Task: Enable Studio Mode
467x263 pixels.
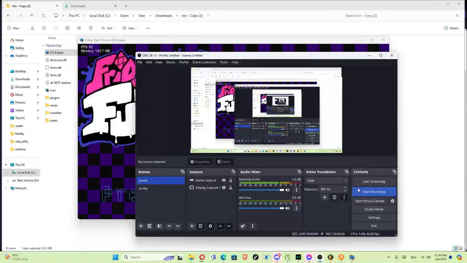Action: click(374, 209)
